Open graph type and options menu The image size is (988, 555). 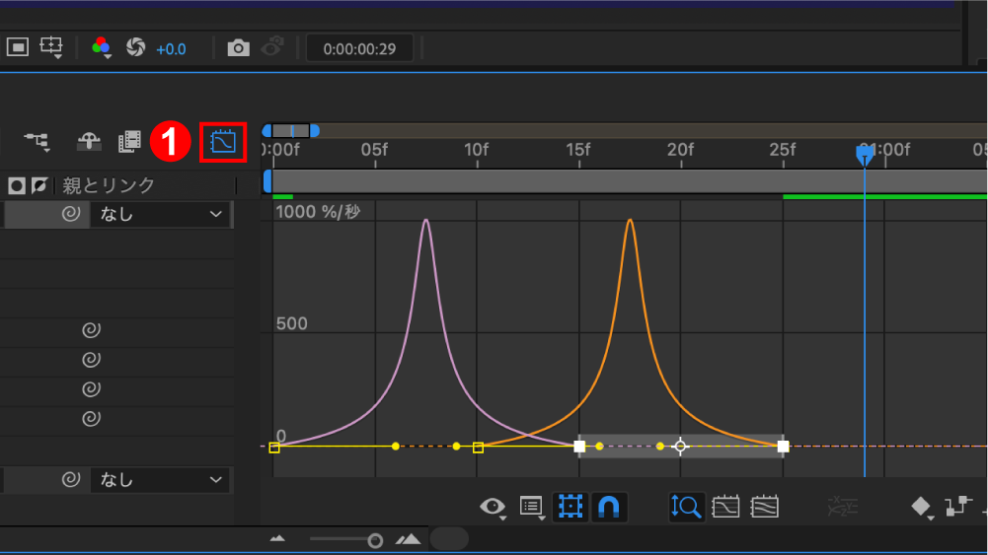532,507
